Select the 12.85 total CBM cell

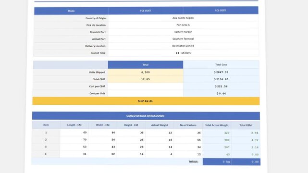point(146,79)
